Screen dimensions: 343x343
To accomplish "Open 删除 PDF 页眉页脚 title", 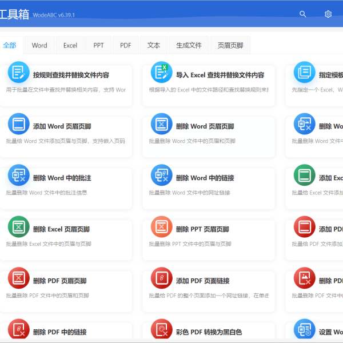I will tap(59, 281).
